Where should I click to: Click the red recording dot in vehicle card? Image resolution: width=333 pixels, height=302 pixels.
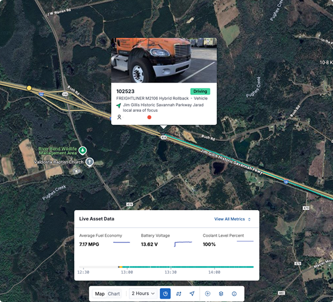coord(149,117)
